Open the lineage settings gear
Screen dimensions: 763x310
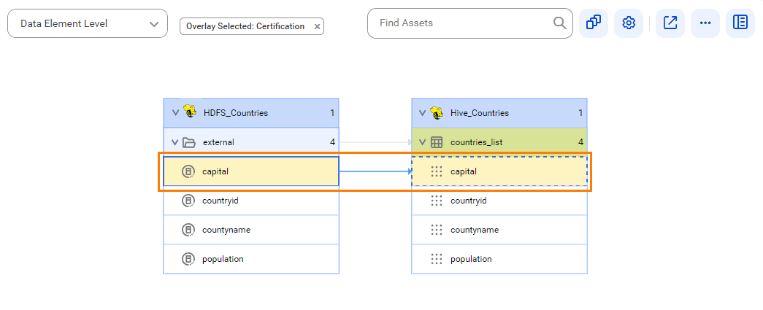coord(629,23)
